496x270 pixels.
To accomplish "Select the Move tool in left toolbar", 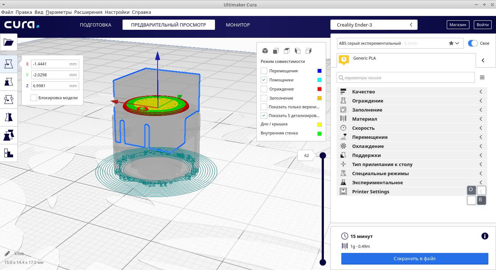I will [9, 64].
